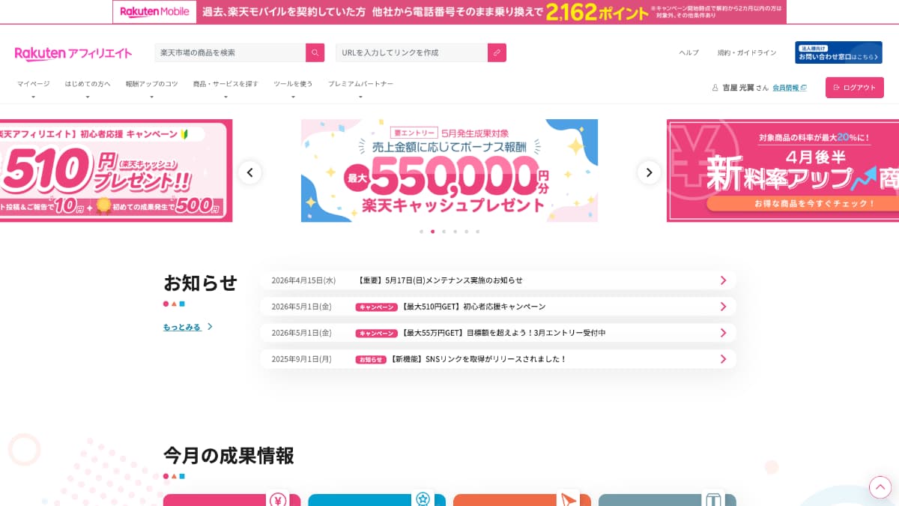Click the ログアウト button
The height and width of the screenshot is (506, 899).
[855, 88]
